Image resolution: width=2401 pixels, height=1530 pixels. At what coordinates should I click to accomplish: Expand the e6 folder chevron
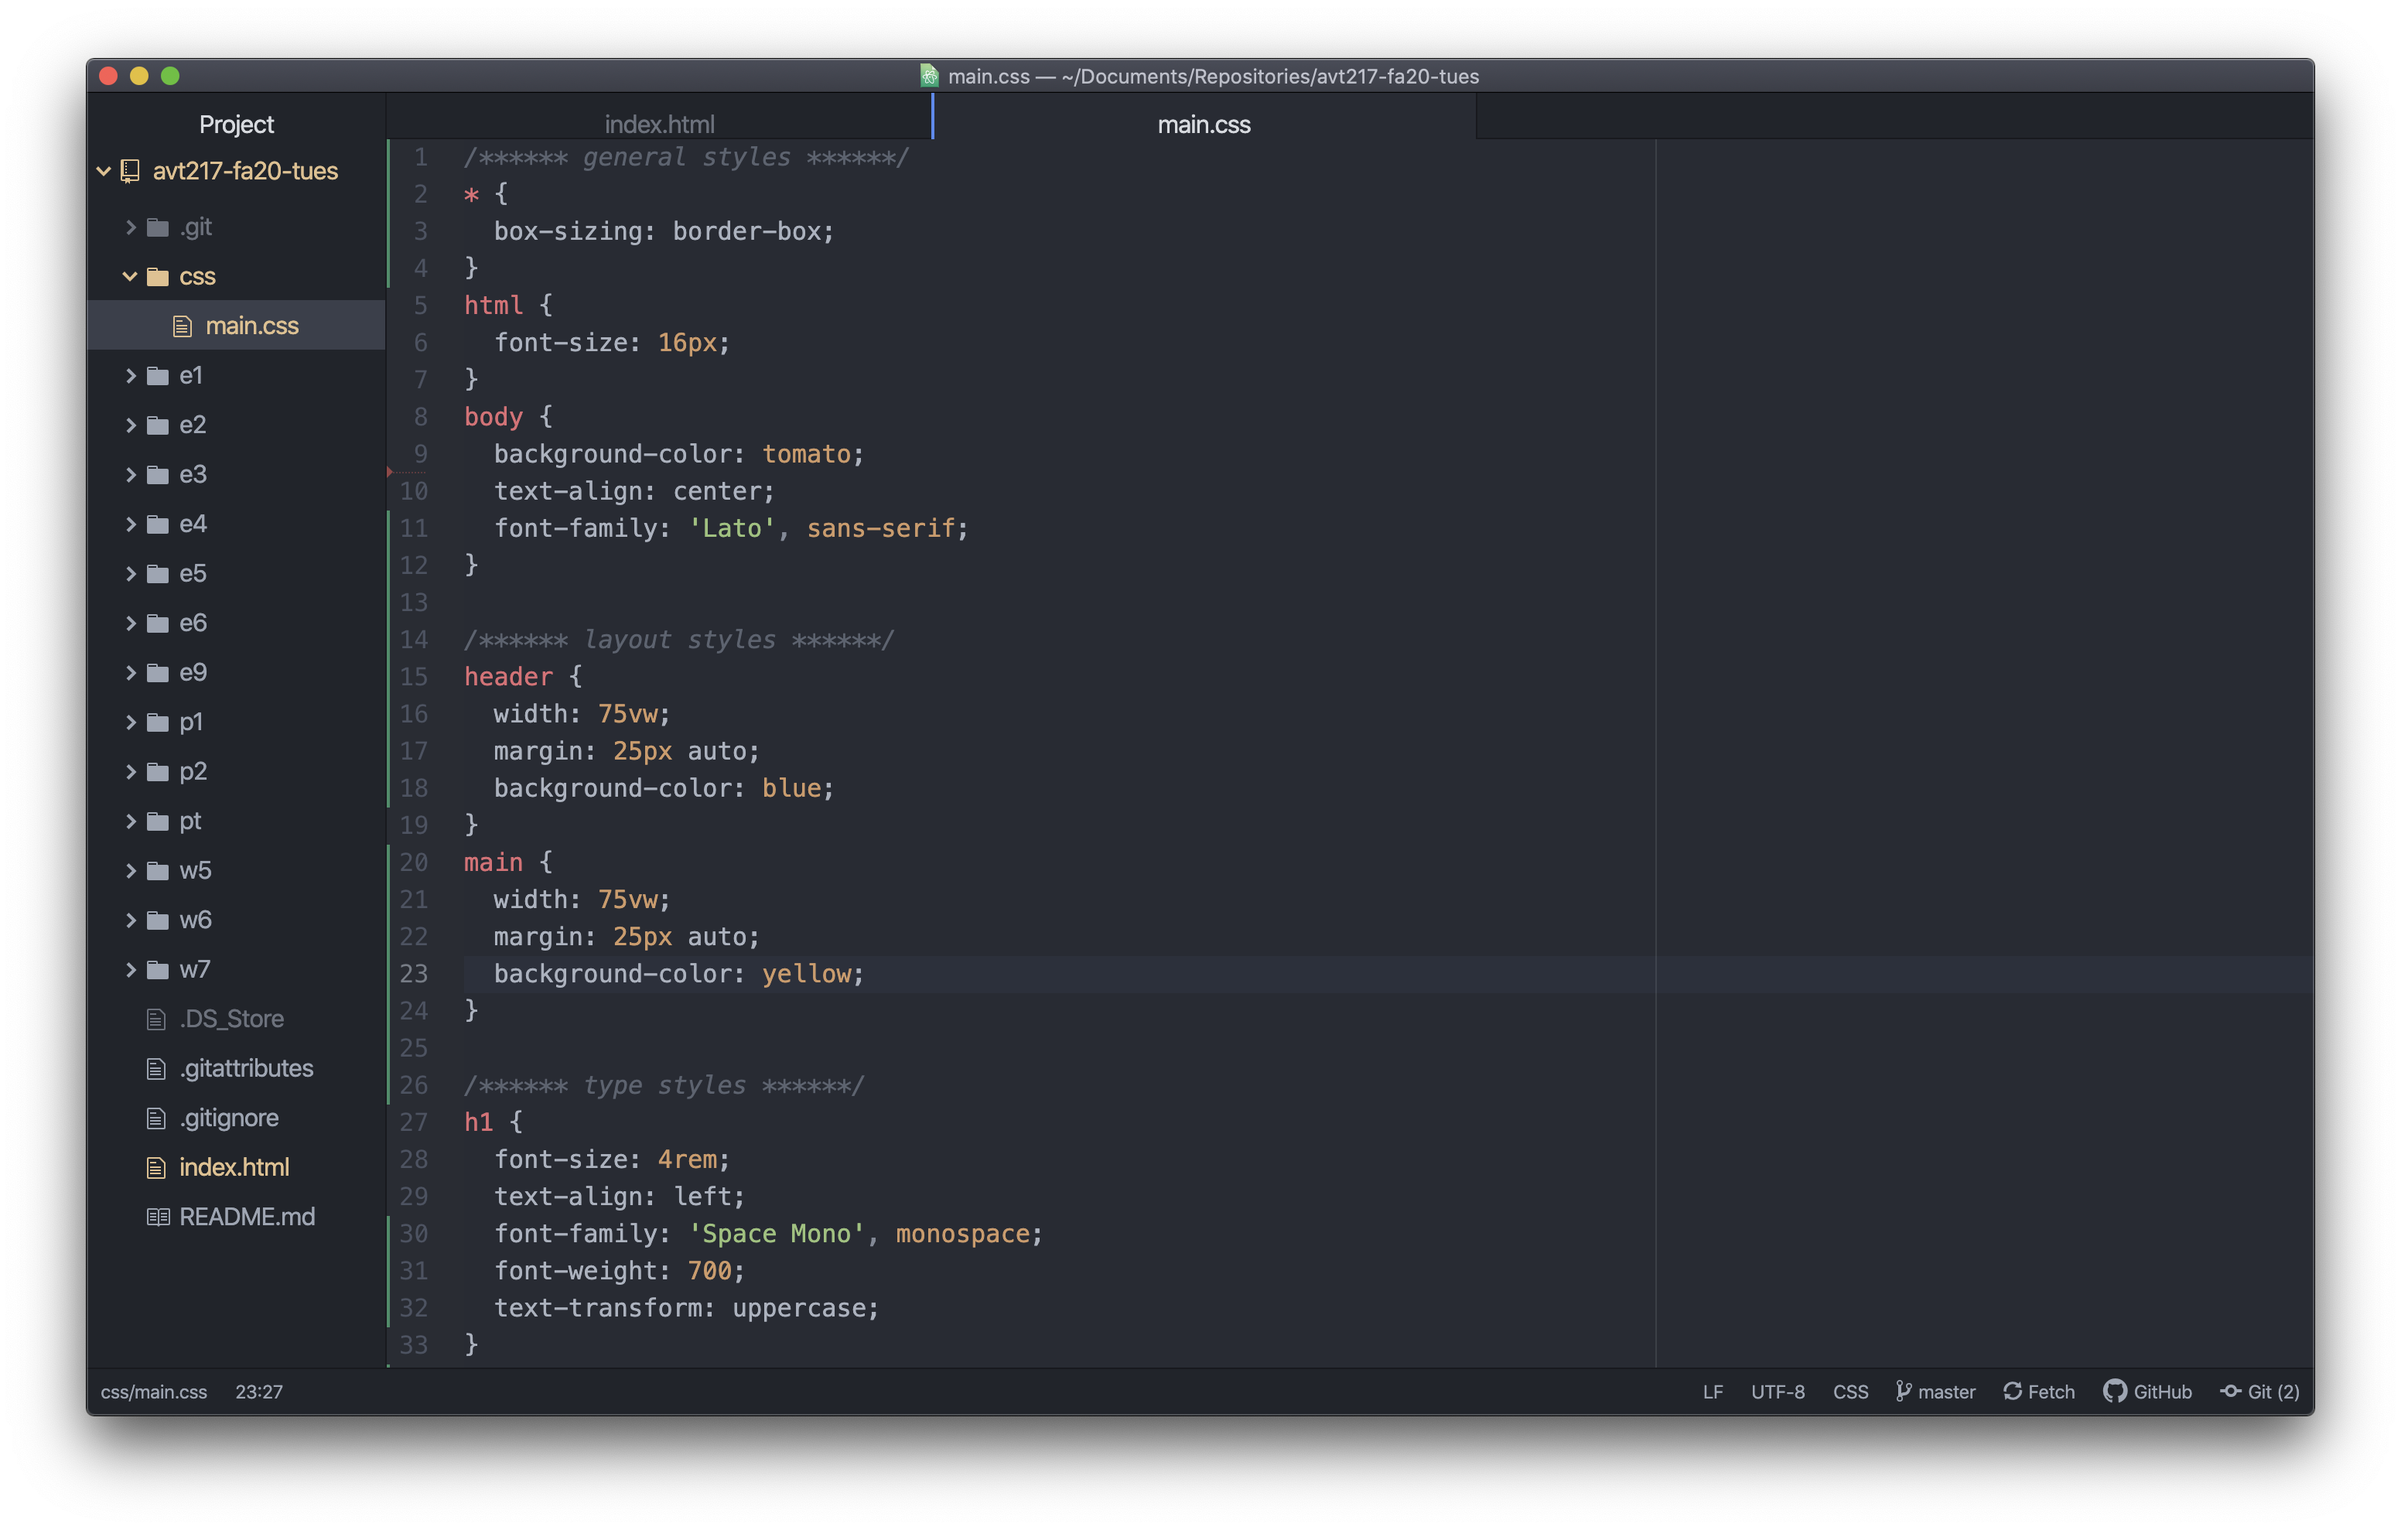(x=131, y=623)
